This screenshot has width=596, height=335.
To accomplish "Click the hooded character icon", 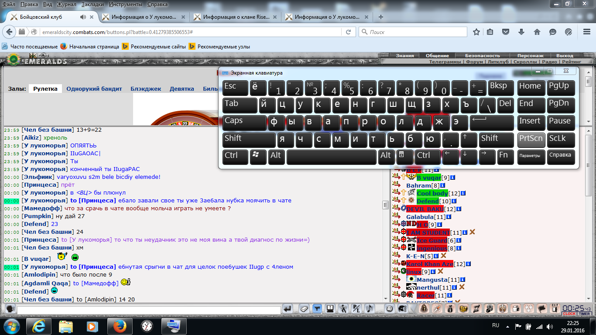I will point(424,309).
